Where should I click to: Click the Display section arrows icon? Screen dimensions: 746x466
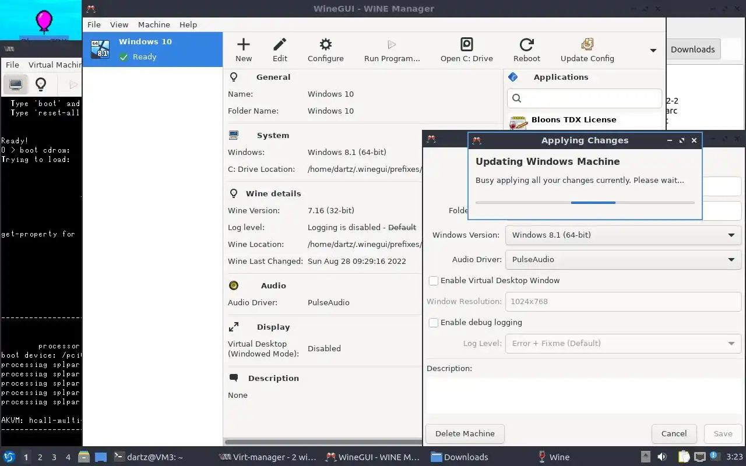click(x=234, y=327)
